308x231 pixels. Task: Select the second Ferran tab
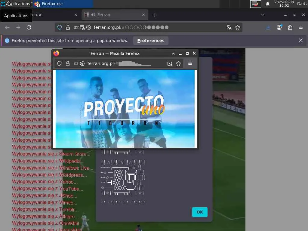point(115,15)
